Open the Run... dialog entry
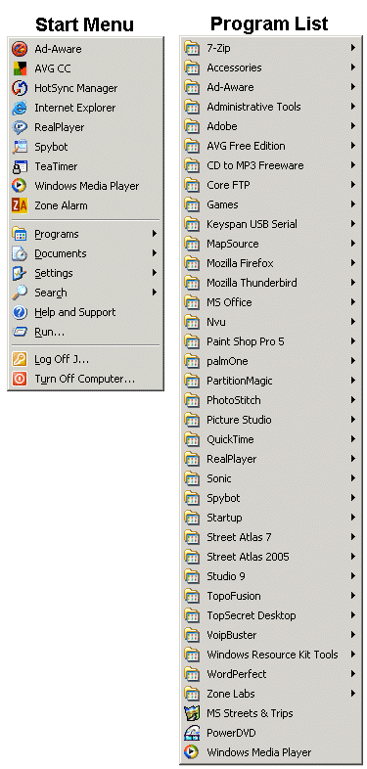367x769 pixels. [x=85, y=332]
